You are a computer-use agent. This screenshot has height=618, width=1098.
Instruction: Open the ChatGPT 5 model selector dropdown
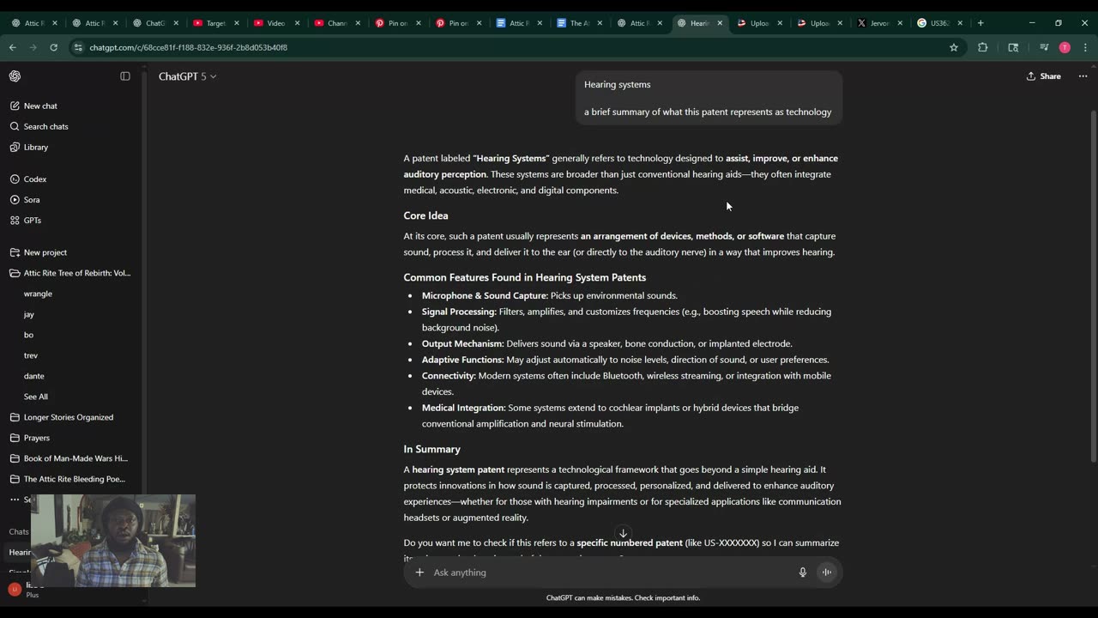(187, 76)
